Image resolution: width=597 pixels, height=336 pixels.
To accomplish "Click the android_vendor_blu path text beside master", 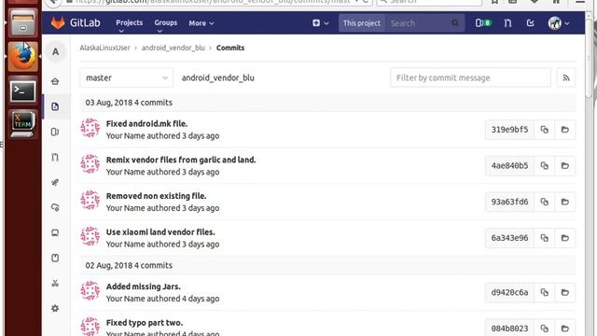I will pos(217,77).
